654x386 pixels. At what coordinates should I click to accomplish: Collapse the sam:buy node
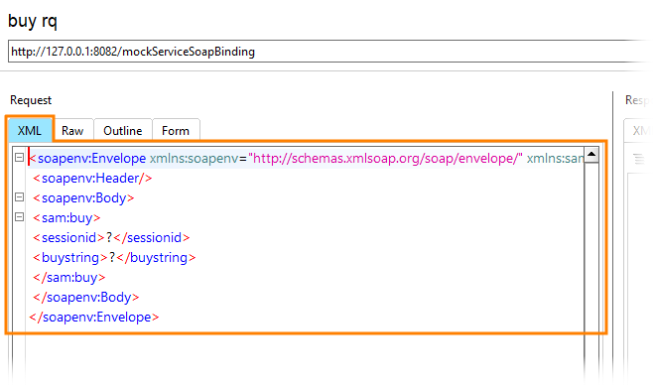(x=19, y=216)
